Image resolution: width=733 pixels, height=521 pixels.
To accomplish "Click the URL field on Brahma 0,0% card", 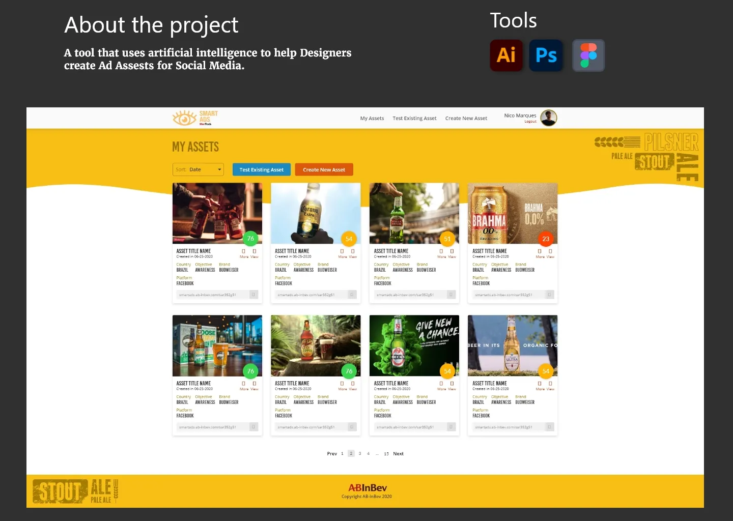I will click(x=513, y=295).
